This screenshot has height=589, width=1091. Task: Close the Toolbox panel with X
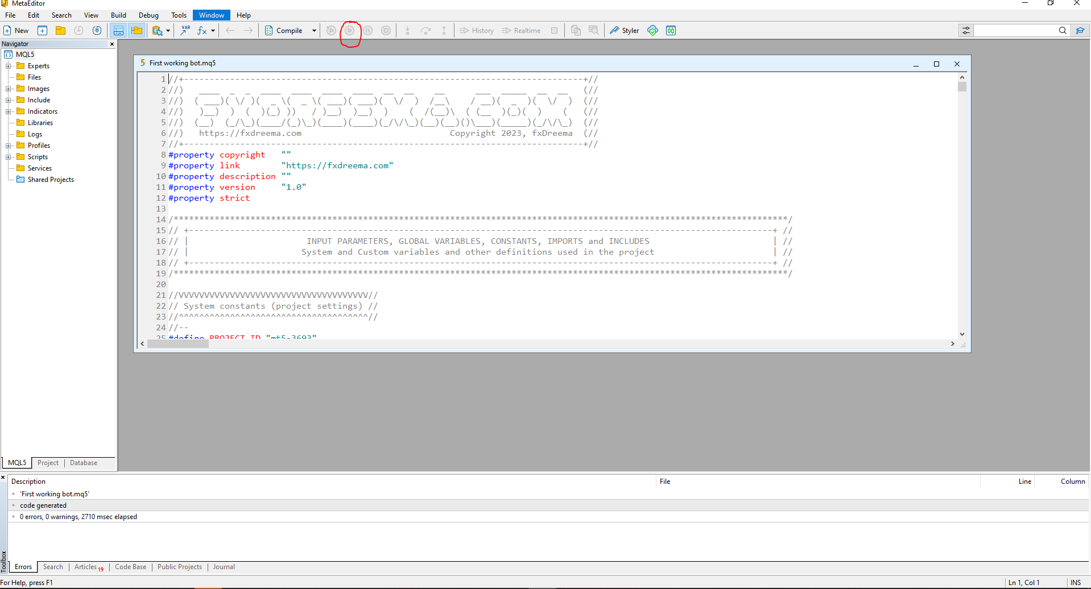[x=3, y=478]
